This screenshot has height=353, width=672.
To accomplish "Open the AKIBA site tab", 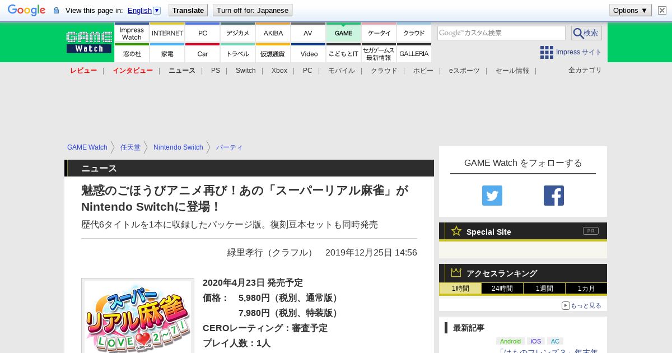I will point(273,33).
